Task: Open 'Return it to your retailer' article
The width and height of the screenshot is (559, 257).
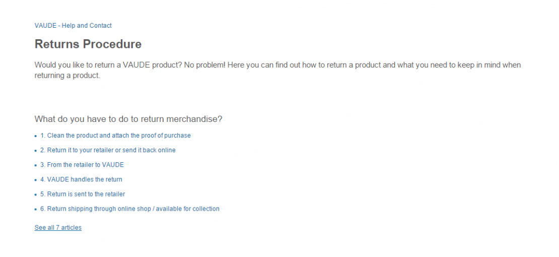Action: coord(108,150)
